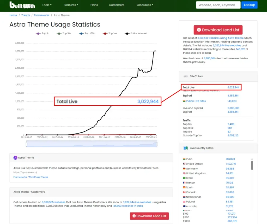Open the Frameworks breadcrumb link
Viewport: 267px width, 224px height.
[42, 15]
